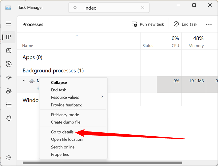Open the Users sidebar icon
The height and width of the screenshot is (166, 218).
(9, 91)
